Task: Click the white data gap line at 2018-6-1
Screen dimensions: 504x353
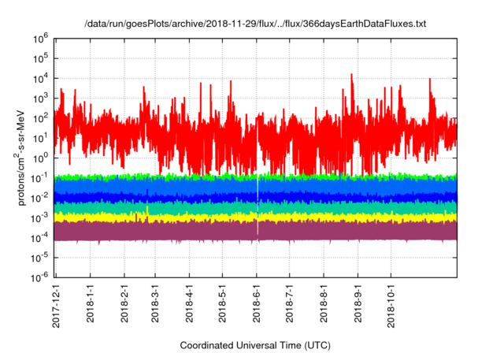Action: coord(258,206)
